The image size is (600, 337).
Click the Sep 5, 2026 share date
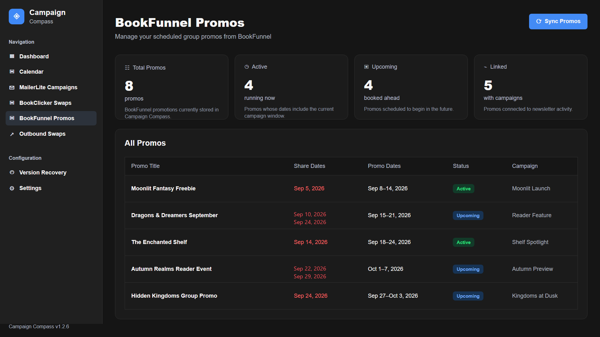[309, 188]
